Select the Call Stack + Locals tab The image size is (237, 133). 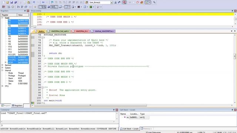click(x=129, y=129)
